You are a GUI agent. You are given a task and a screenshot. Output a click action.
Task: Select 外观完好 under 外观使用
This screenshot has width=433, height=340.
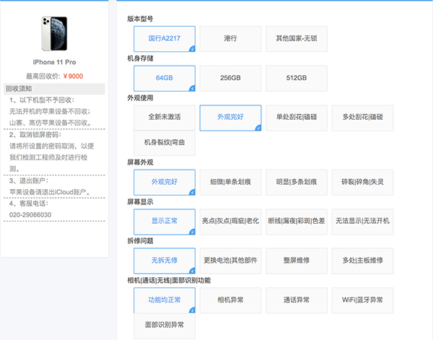[x=230, y=118]
